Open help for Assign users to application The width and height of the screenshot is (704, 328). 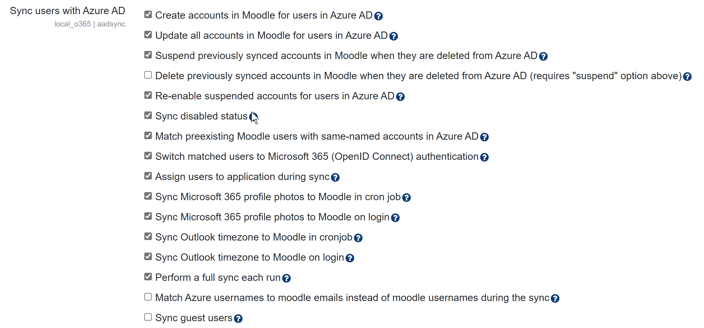335,177
